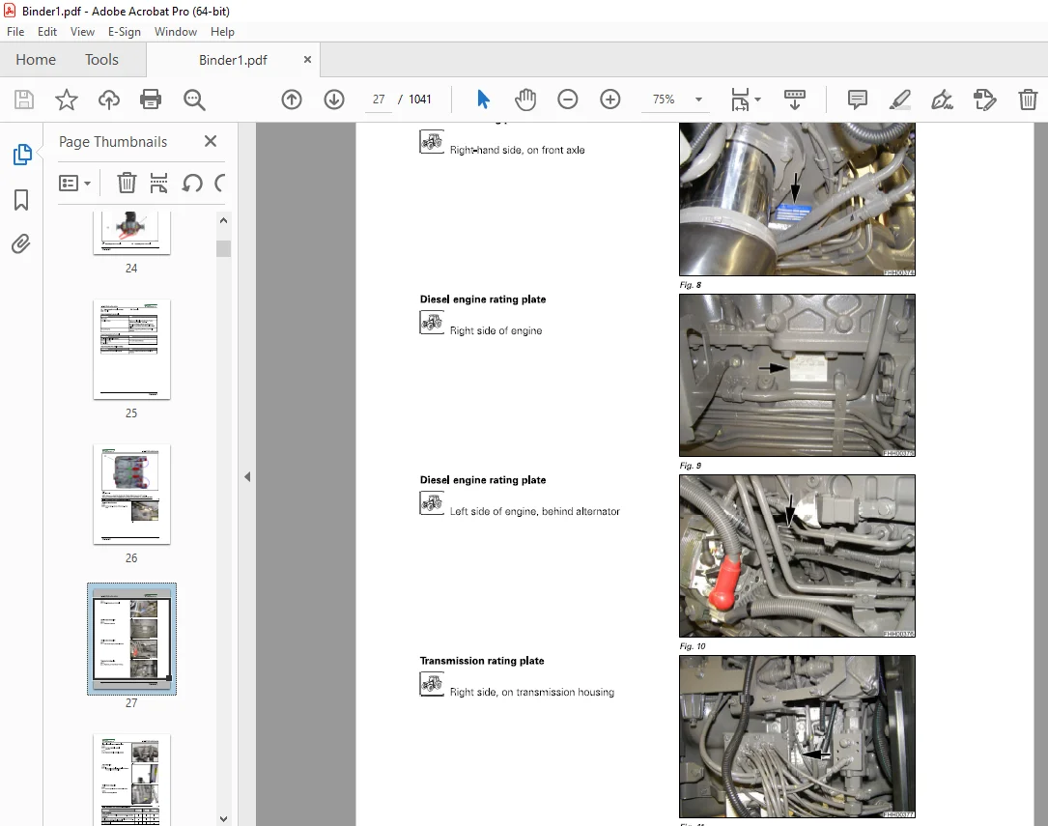Zoom out with the minus button
The image size is (1048, 826).
(x=567, y=100)
